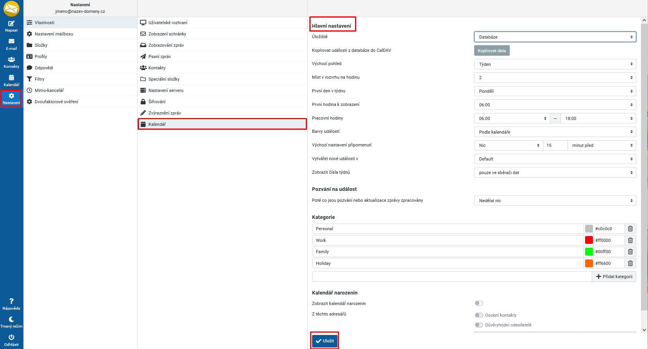
Task: Enable Důvěryhodní odesílatelé toggle
Action: (x=479, y=325)
